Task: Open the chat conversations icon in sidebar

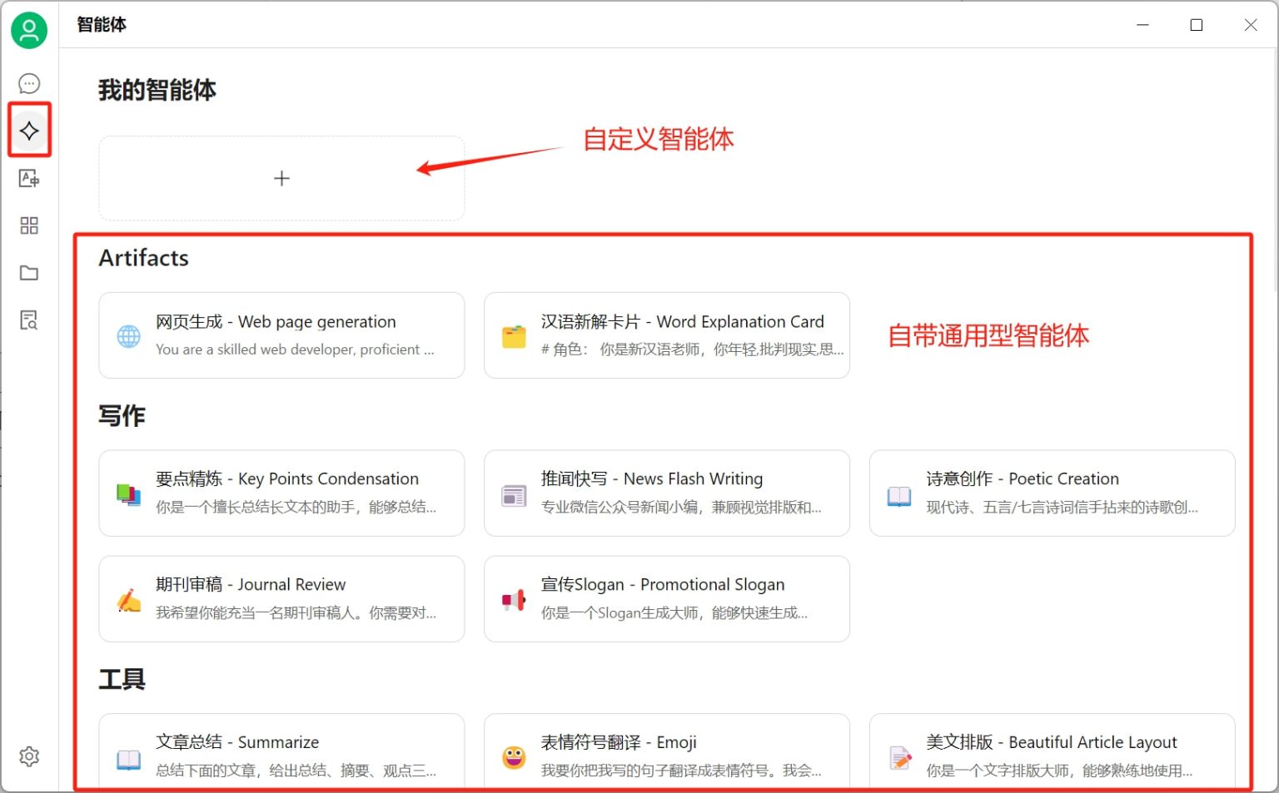Action: [x=29, y=83]
